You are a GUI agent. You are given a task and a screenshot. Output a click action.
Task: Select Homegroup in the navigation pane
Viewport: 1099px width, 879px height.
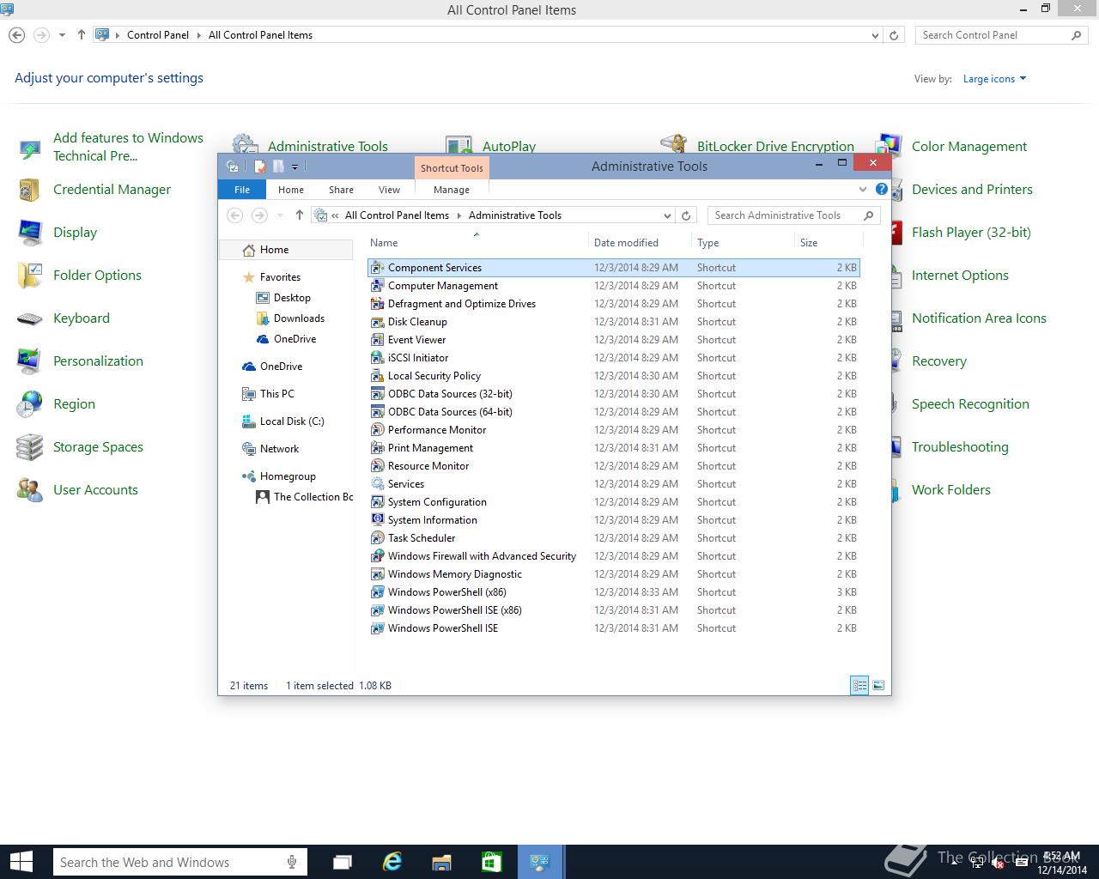[288, 476]
